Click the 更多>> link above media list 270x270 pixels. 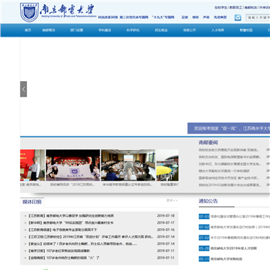[172, 200]
